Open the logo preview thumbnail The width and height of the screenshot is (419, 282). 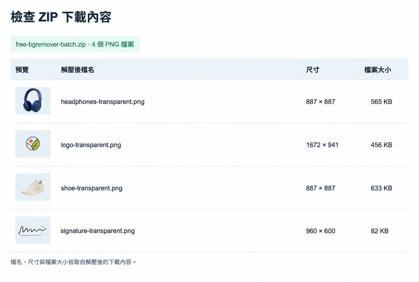(33, 144)
